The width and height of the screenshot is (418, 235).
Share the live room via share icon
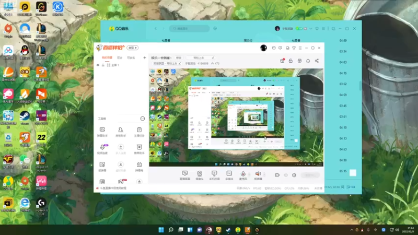pos(317,61)
